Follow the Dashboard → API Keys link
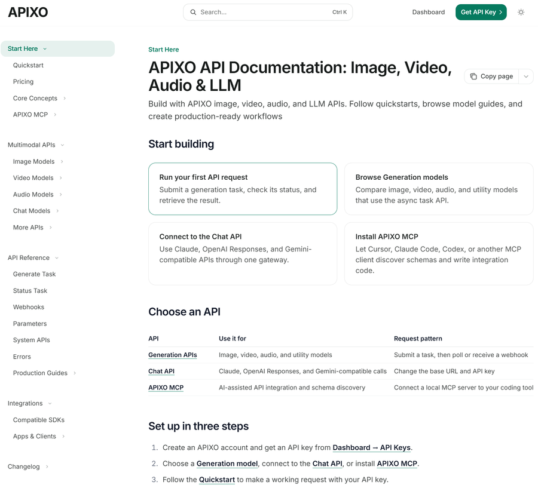Image resolution: width=538 pixels, height=491 pixels. (x=372, y=447)
